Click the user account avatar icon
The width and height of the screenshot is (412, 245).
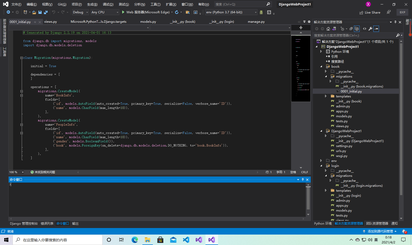tap(368, 4)
